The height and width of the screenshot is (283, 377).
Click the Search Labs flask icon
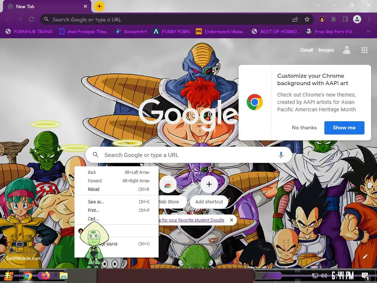click(x=347, y=50)
